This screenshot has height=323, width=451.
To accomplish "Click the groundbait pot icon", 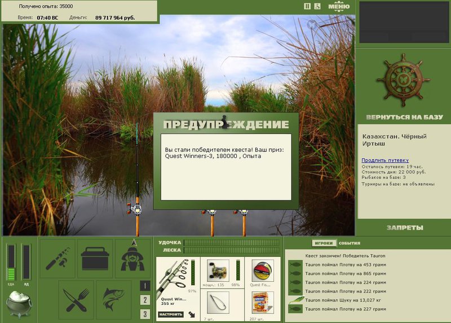I will click(x=19, y=303).
